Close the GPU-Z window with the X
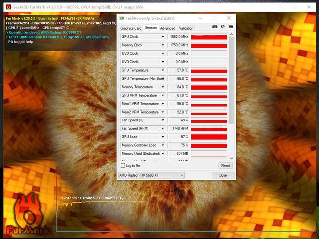Viewport: 319px width, 239px height. (229, 18)
